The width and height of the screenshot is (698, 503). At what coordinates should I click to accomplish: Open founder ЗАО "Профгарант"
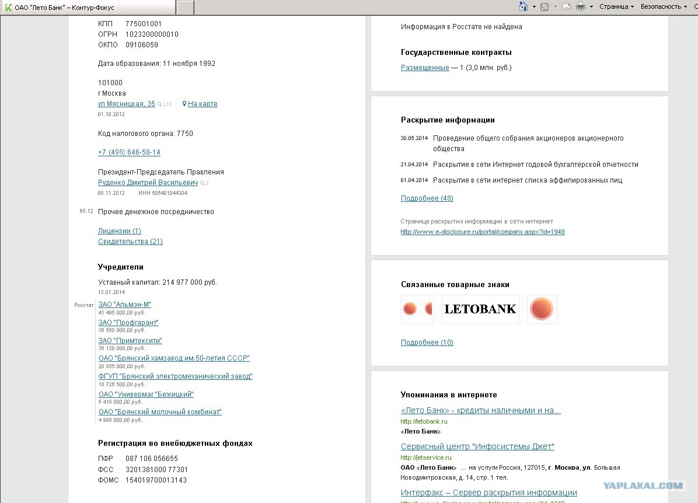pos(128,323)
